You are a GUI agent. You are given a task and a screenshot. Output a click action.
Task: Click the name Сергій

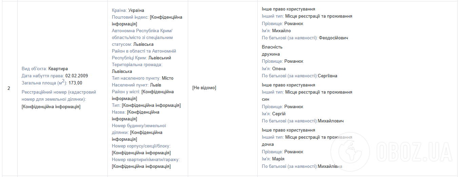click(279, 114)
